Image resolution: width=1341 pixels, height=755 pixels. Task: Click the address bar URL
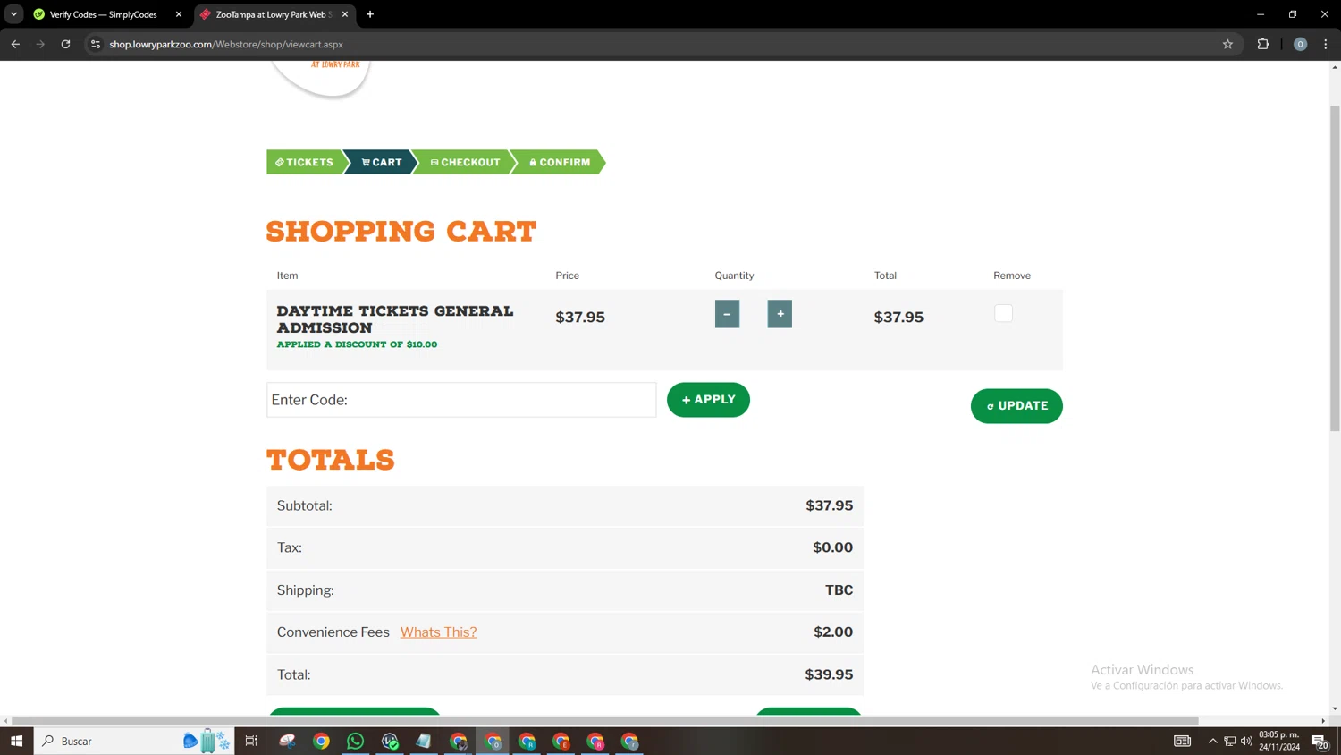(x=226, y=44)
